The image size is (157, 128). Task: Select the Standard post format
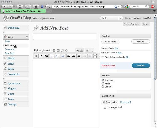[103, 80]
